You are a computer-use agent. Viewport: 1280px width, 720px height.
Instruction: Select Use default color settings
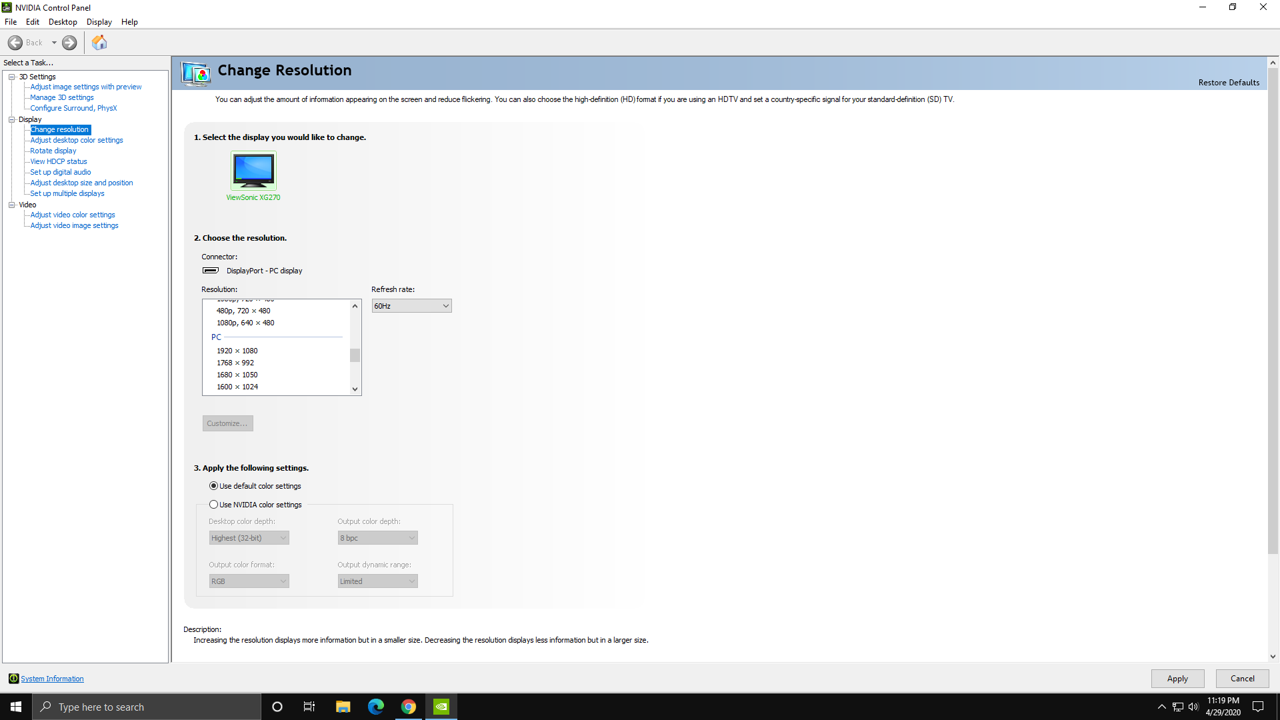coord(213,486)
